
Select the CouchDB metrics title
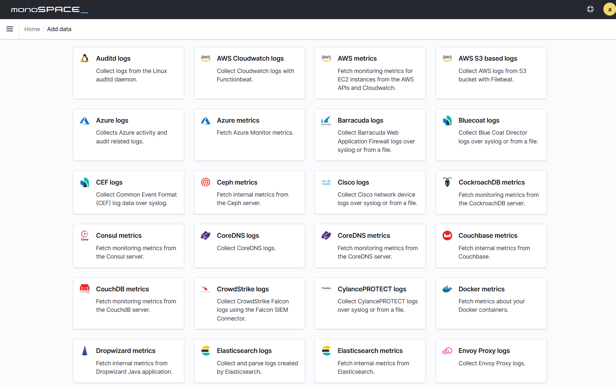122,289
